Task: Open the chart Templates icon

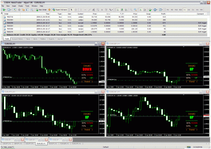Action: point(160,10)
